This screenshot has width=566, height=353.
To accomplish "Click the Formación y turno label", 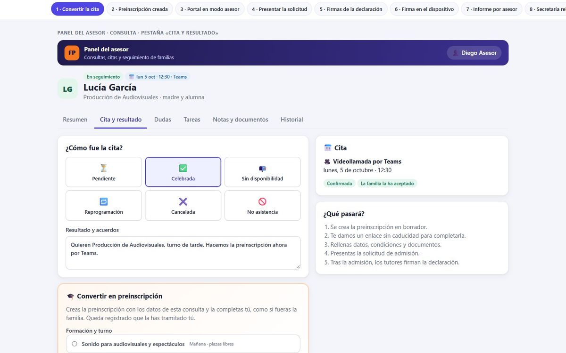I will [89, 331].
